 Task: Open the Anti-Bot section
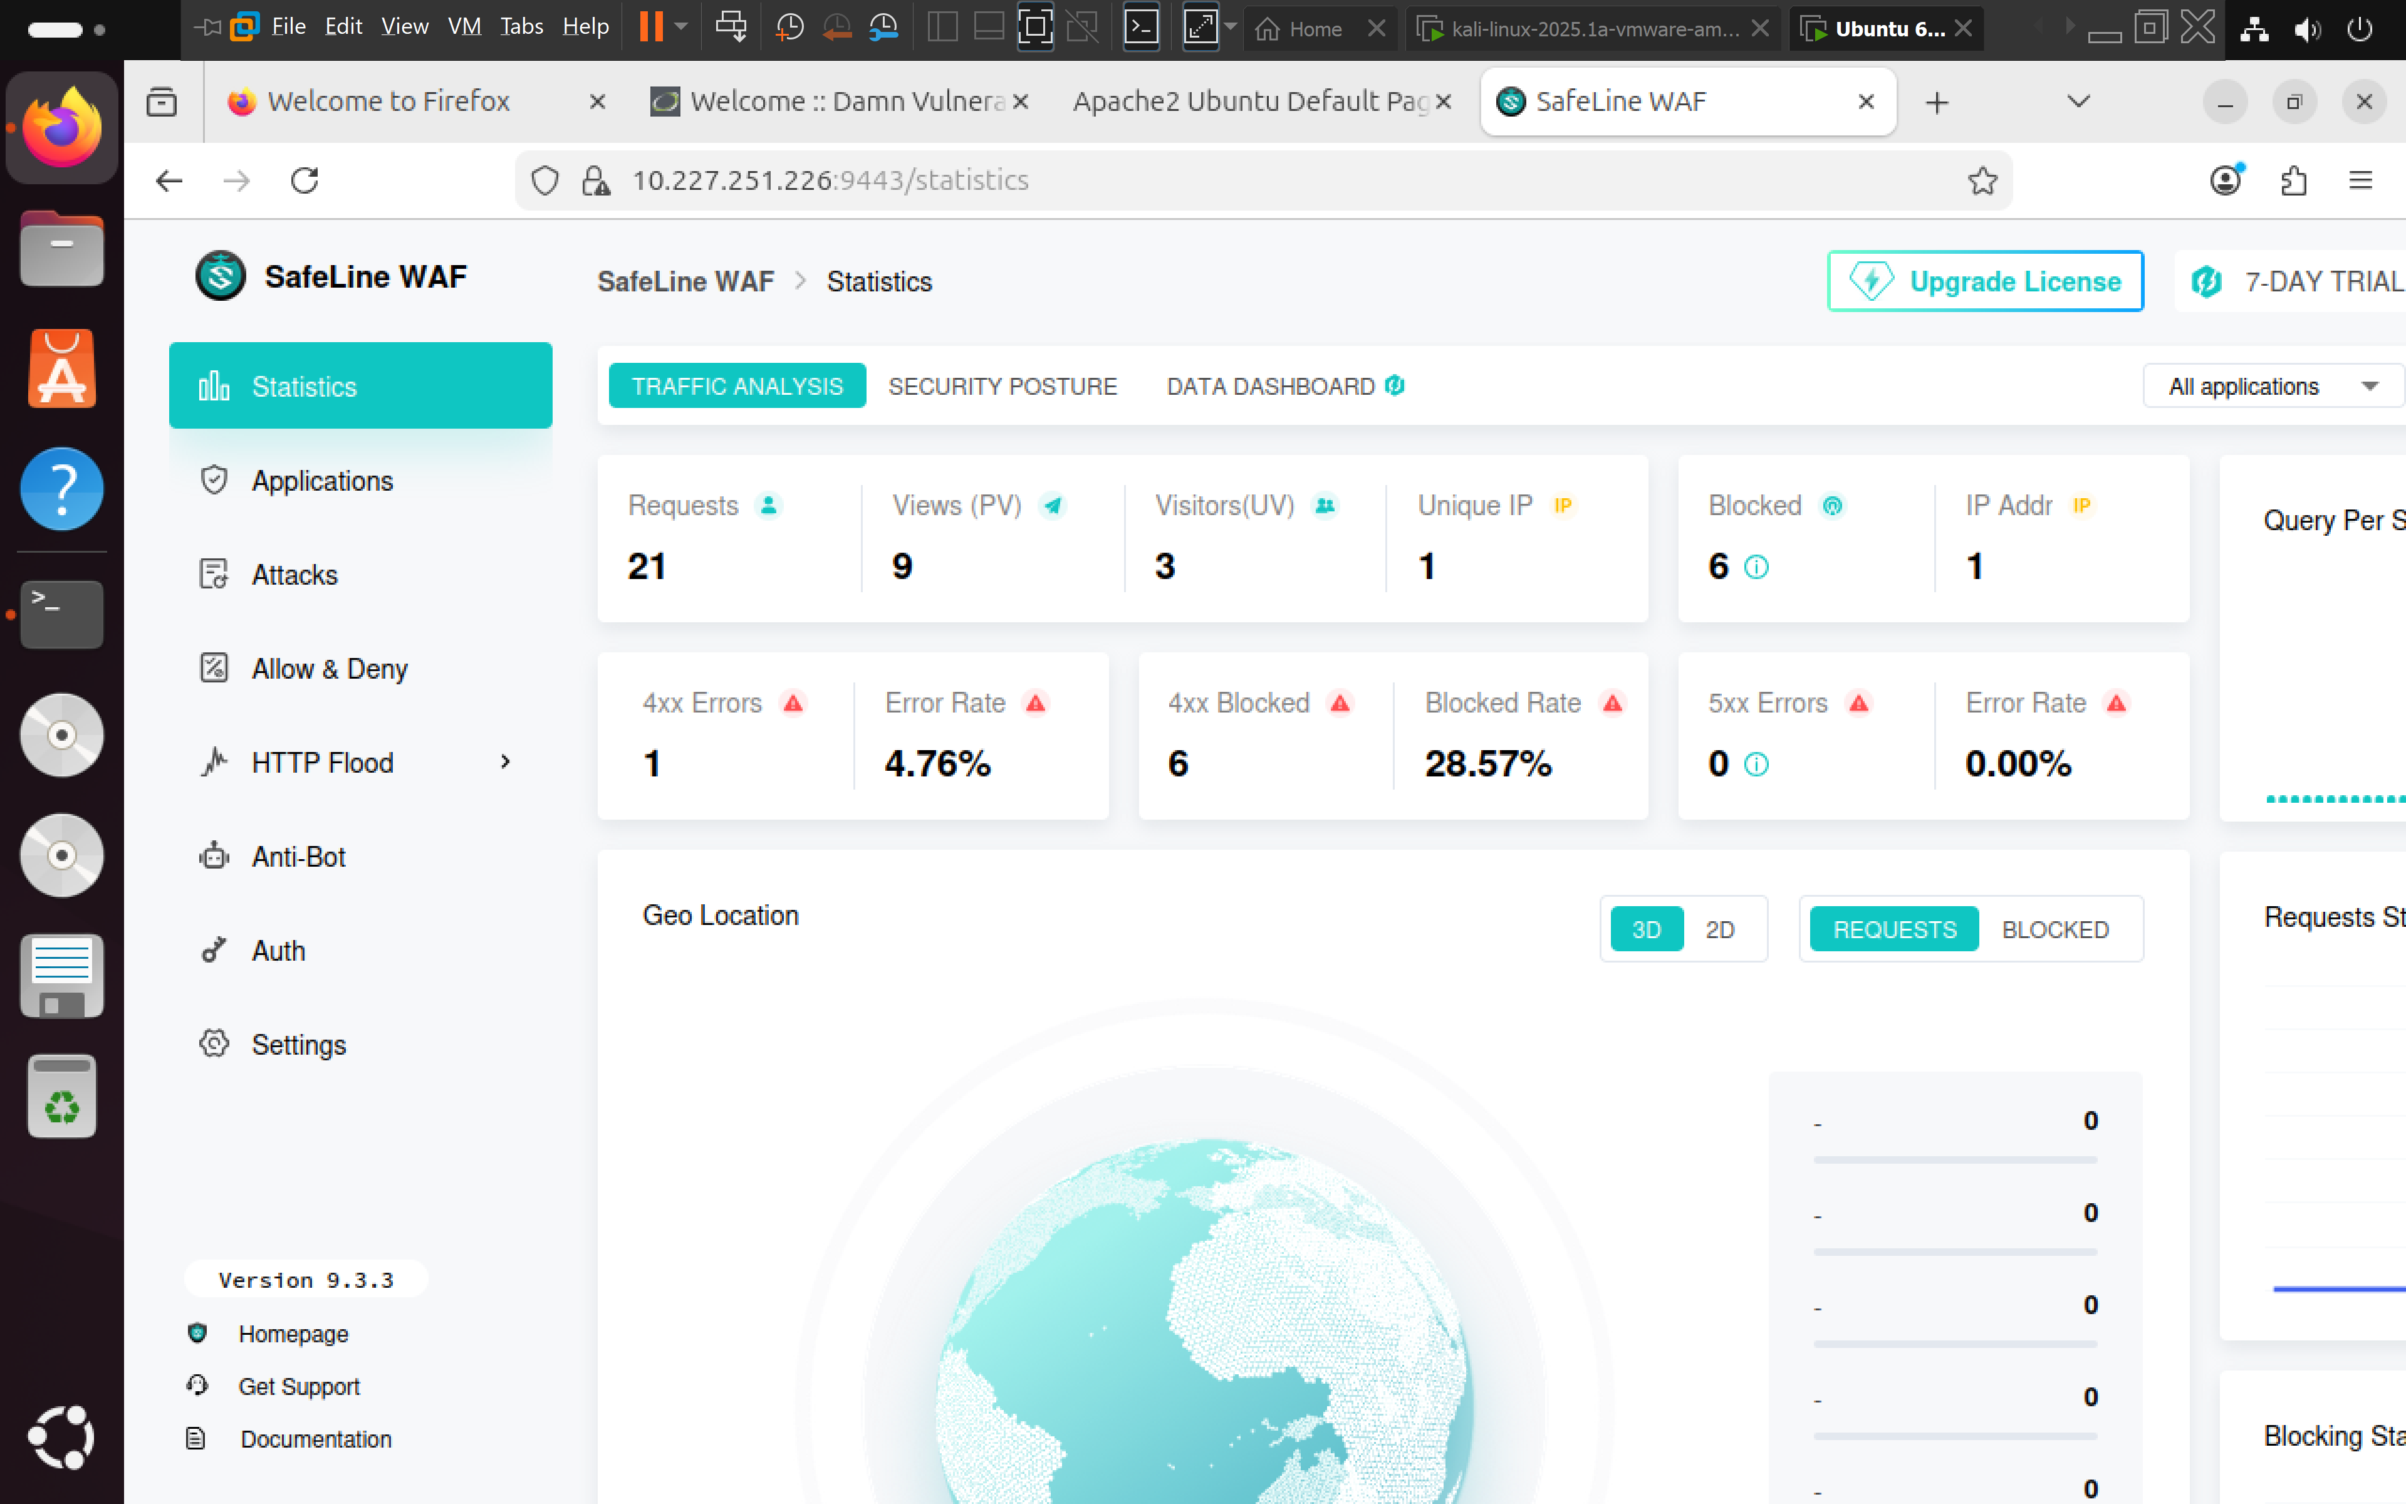click(x=298, y=857)
